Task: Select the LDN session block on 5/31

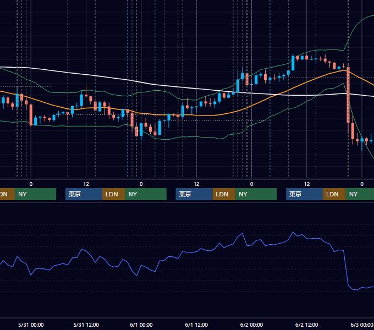Action: point(113,194)
